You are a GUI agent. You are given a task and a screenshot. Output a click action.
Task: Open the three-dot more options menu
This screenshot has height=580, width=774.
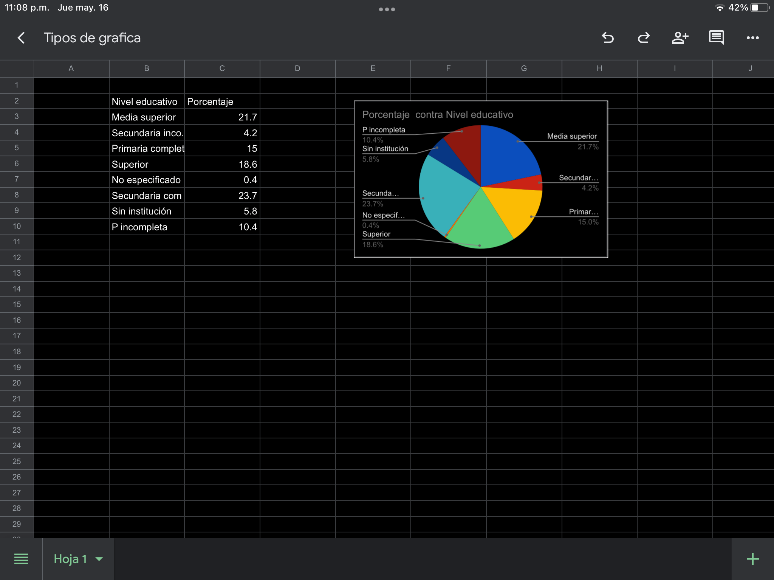click(752, 38)
